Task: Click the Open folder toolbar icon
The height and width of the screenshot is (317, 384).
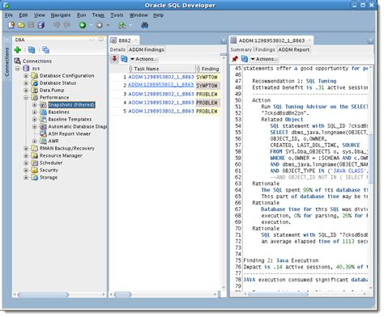Action: coord(21,25)
